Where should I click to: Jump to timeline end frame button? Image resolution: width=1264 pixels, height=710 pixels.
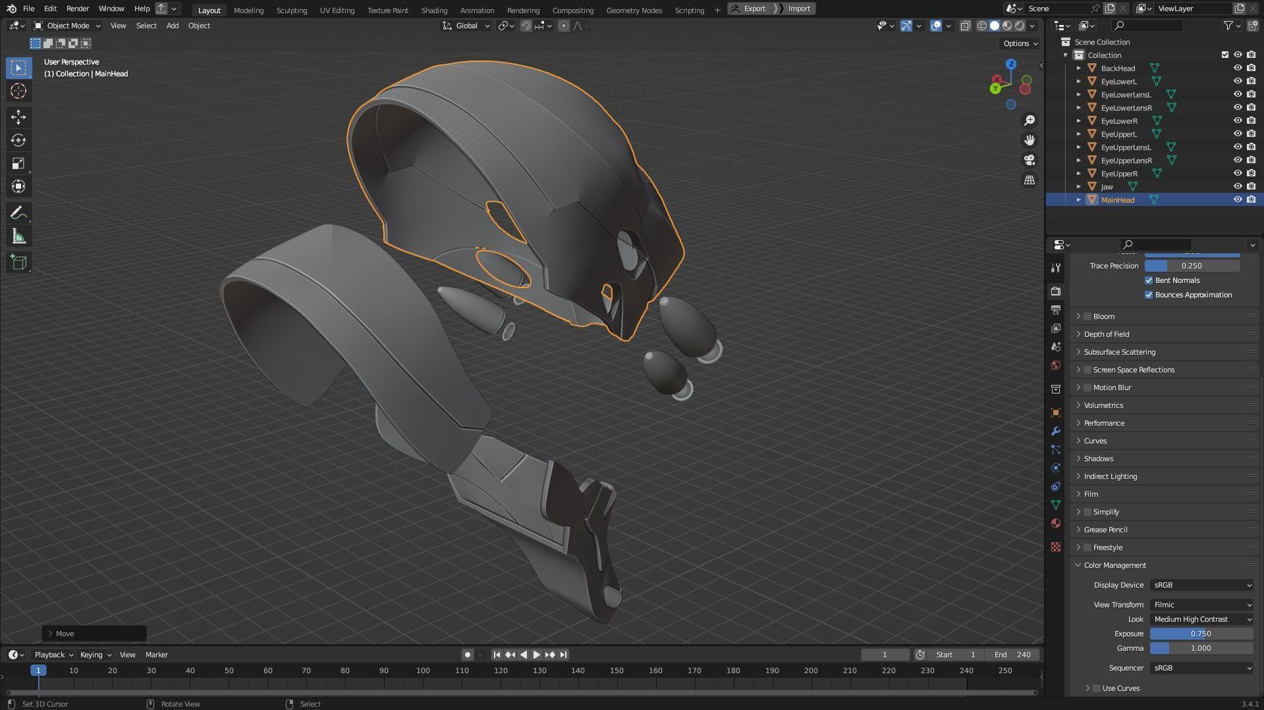coord(563,655)
